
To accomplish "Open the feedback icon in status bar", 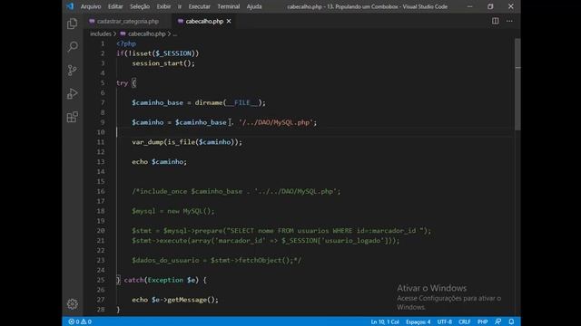I will pyautogui.click(x=497, y=321).
